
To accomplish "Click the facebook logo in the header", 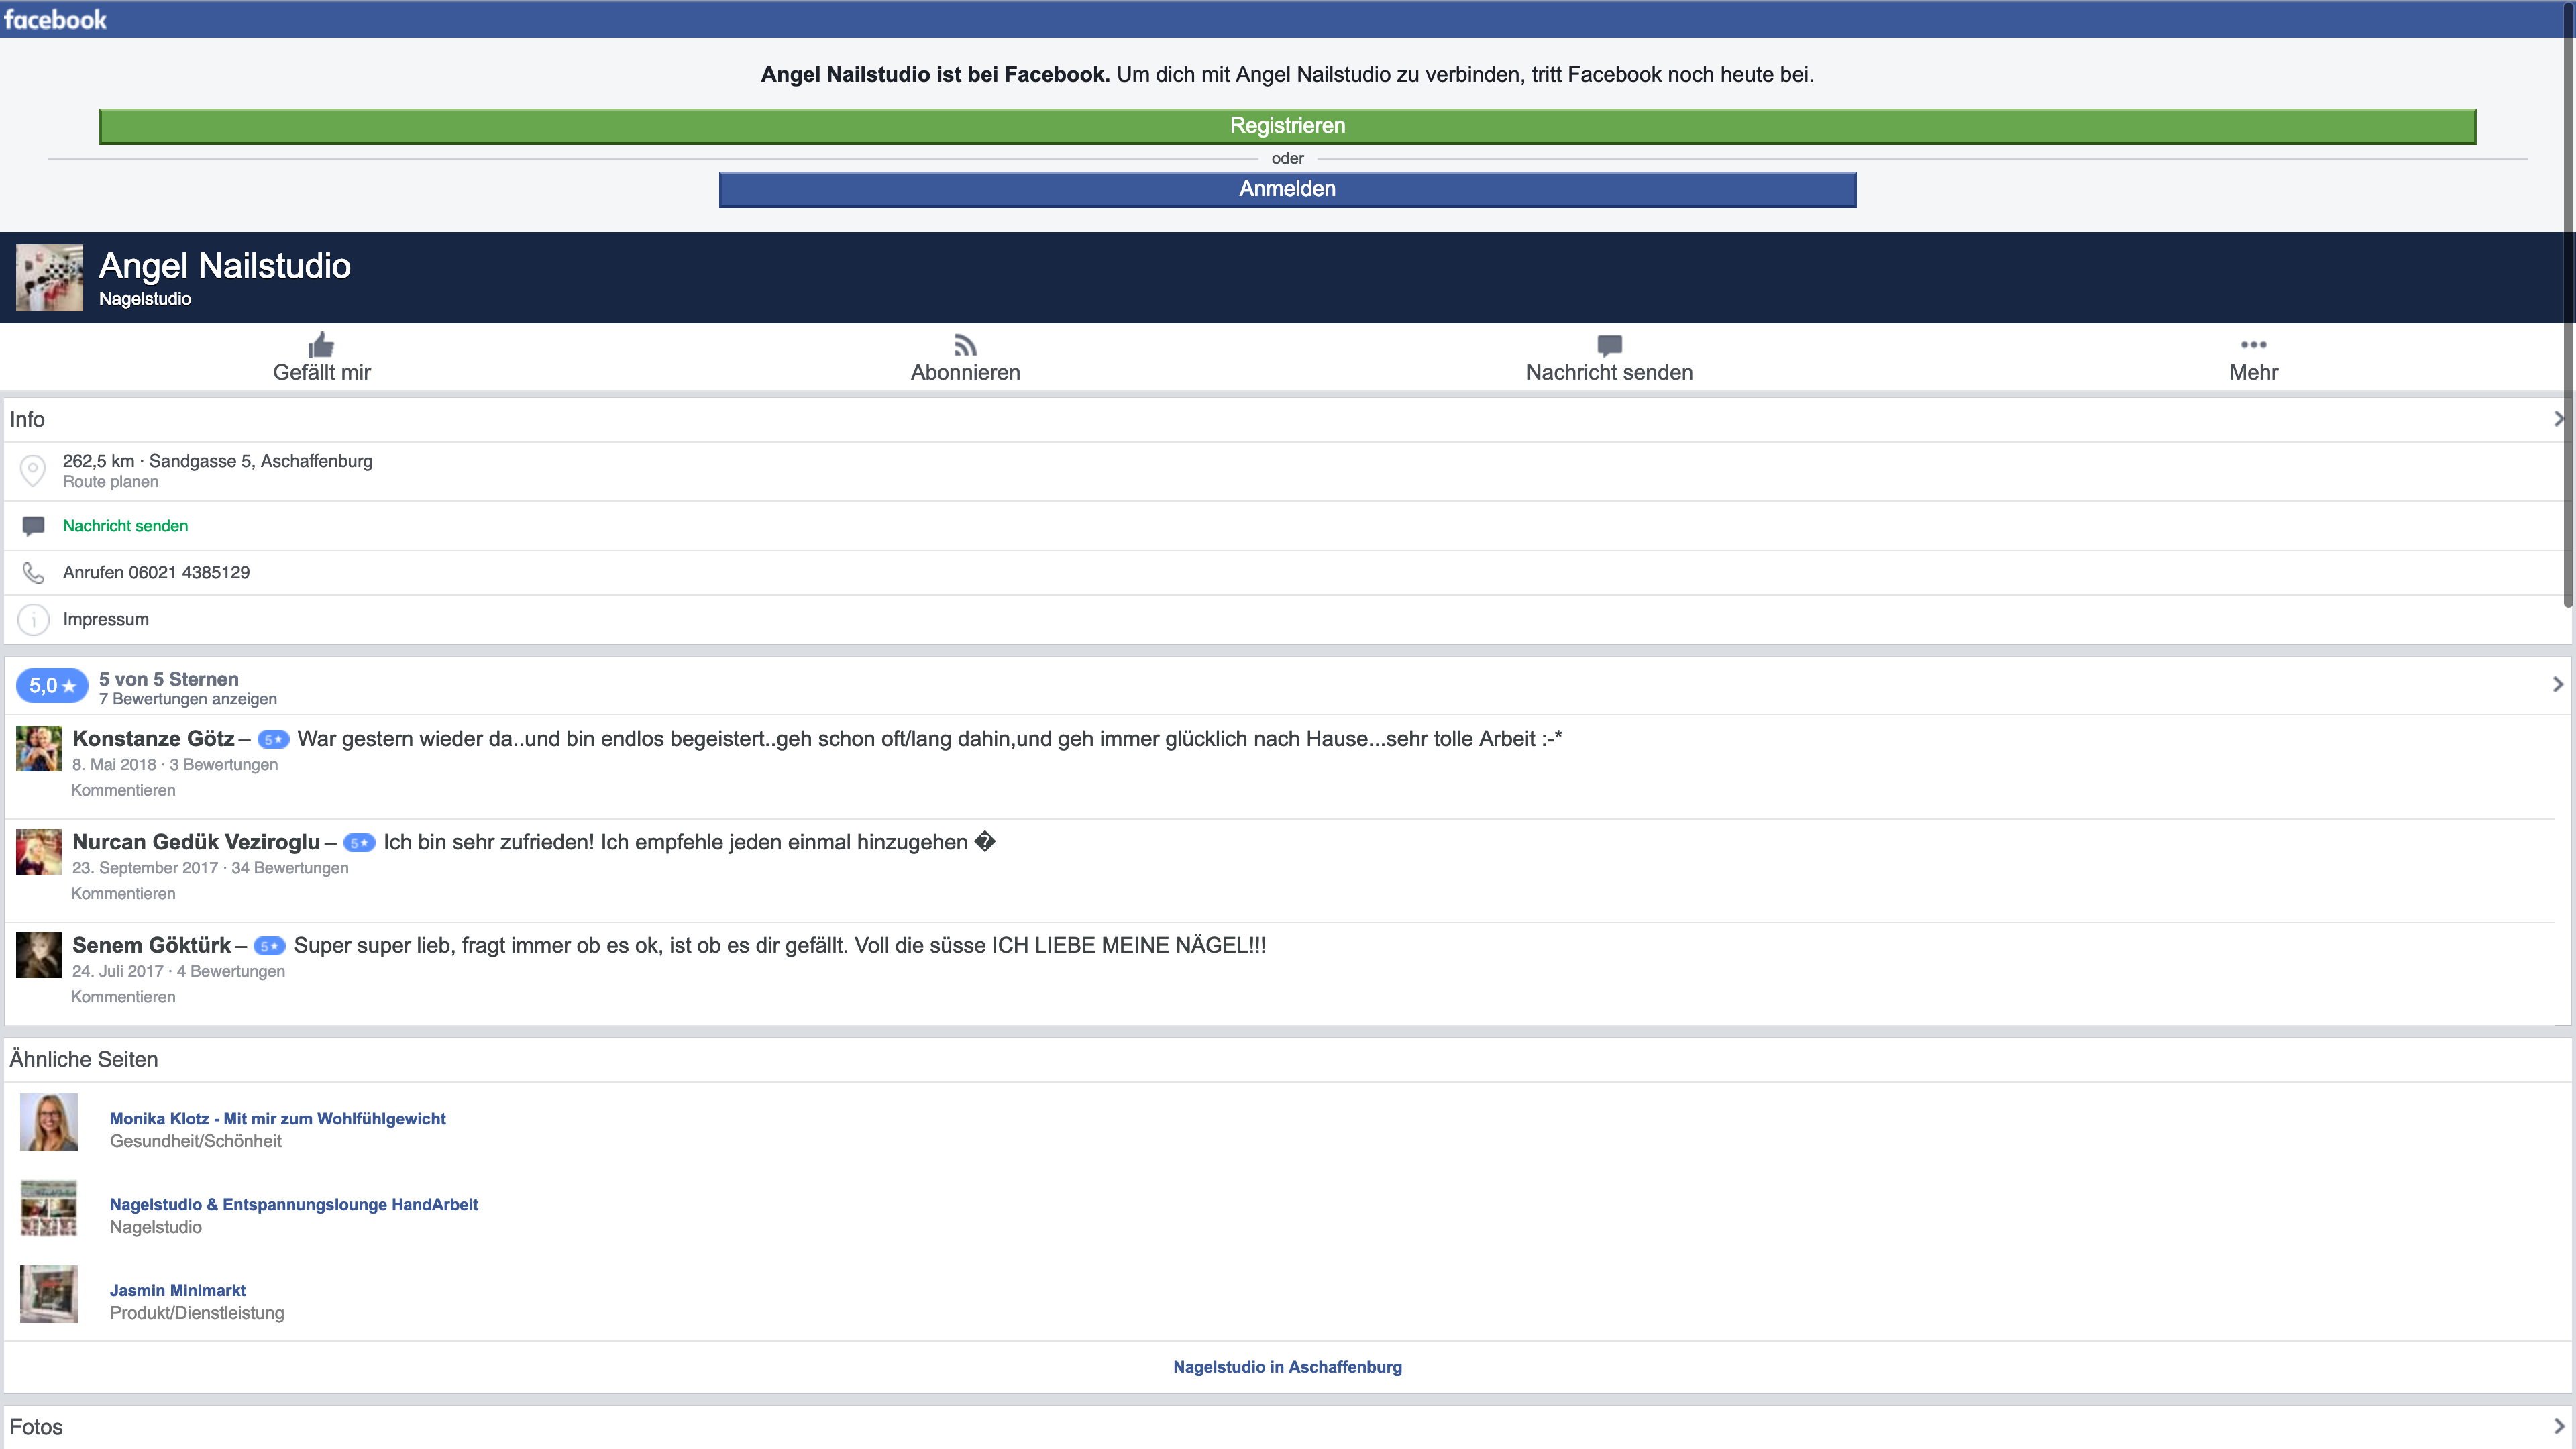I will coord(55,19).
